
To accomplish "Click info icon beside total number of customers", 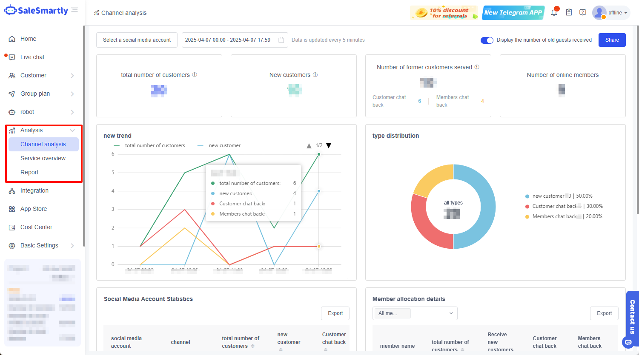I will tap(195, 75).
